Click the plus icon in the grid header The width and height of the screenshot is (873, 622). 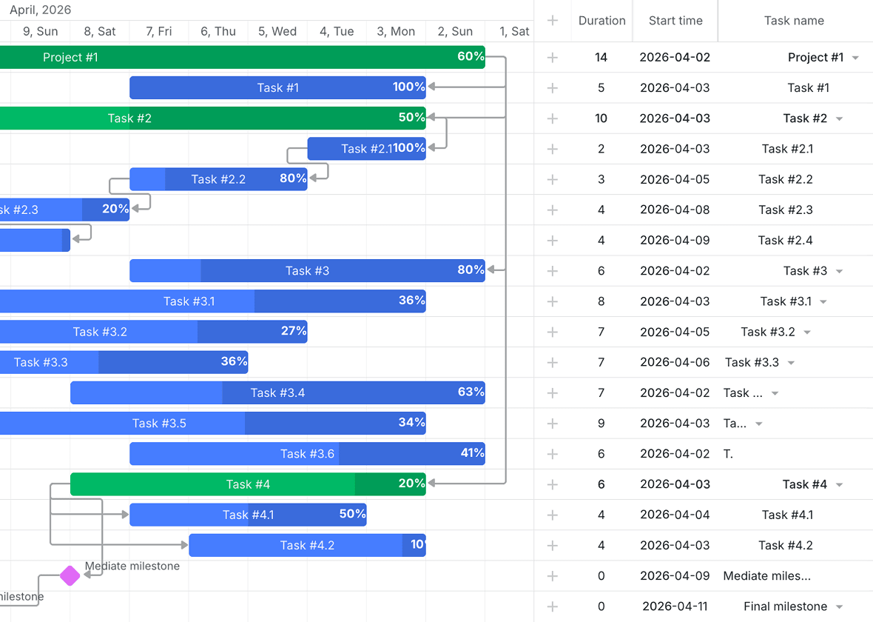pos(553,21)
